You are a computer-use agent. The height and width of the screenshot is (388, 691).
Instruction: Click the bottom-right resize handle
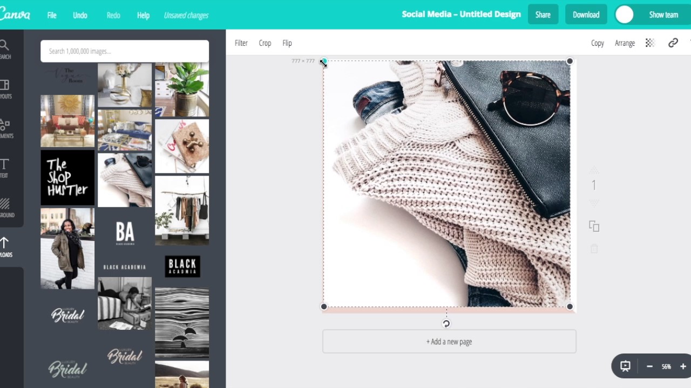pos(570,307)
